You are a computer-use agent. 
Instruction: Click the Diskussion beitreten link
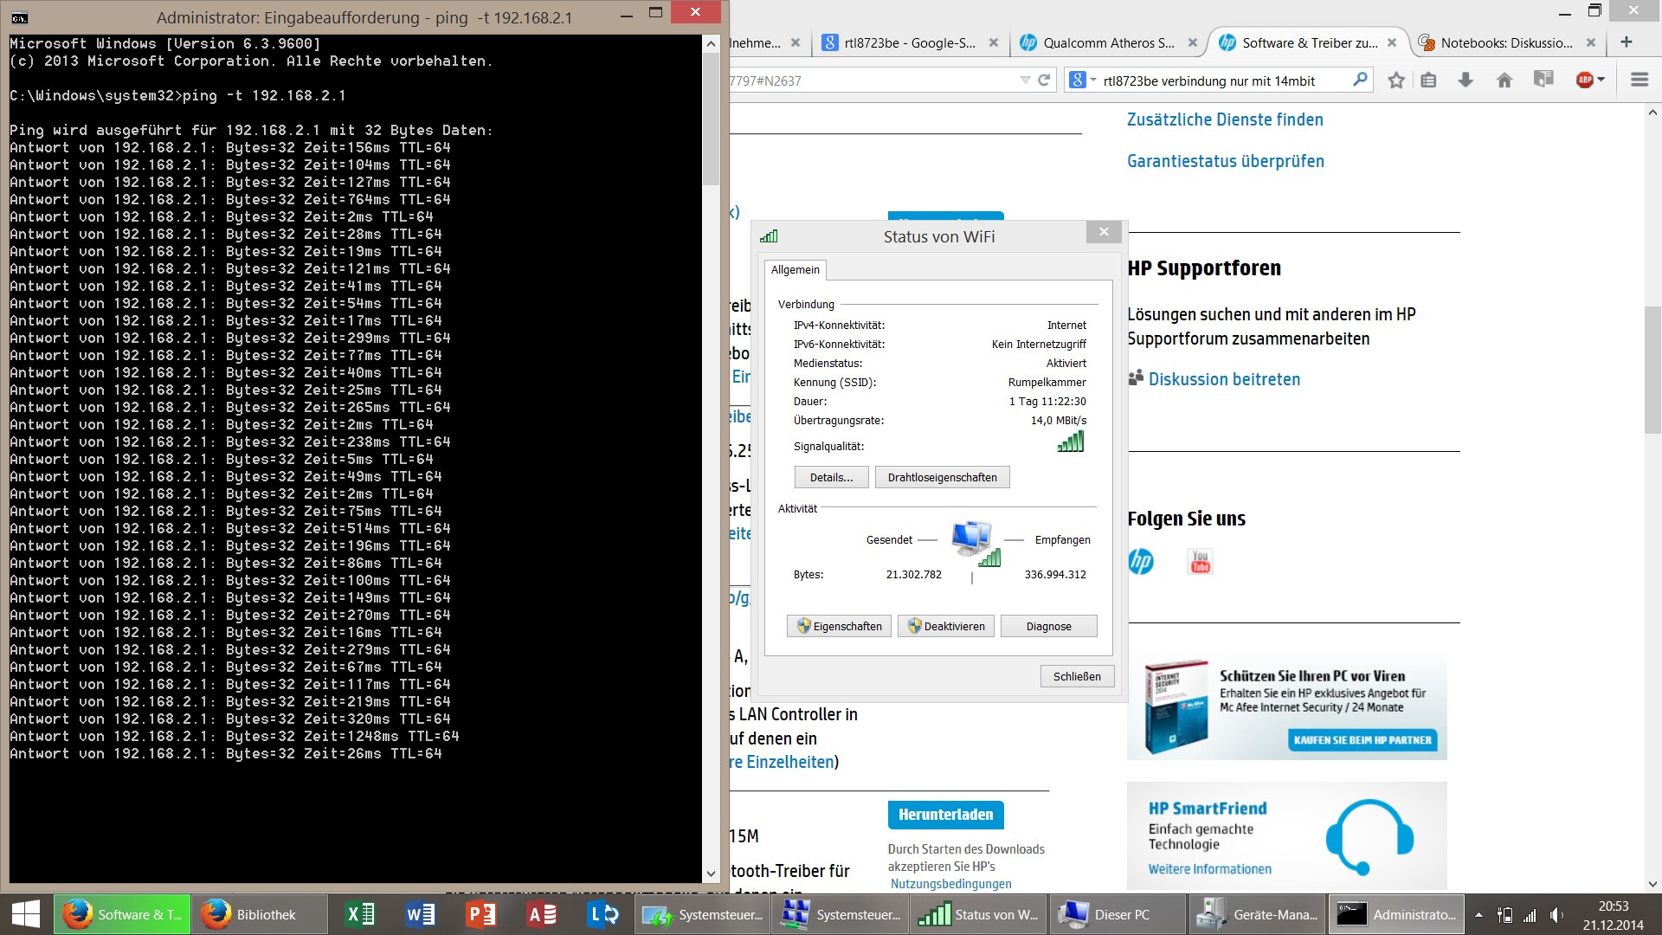pyautogui.click(x=1223, y=379)
